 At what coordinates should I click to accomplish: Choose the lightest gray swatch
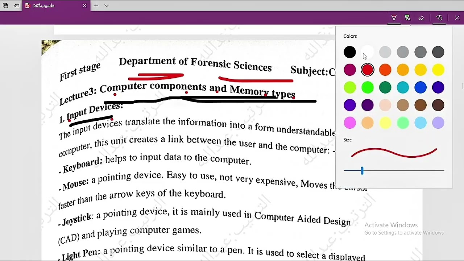pos(385,52)
